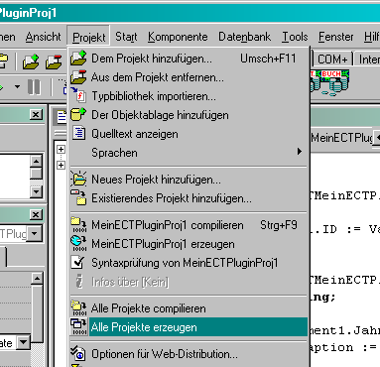This screenshot has width=380, height=367.
Task: Open the Run button dropdown arrow
Action: (x=17, y=87)
